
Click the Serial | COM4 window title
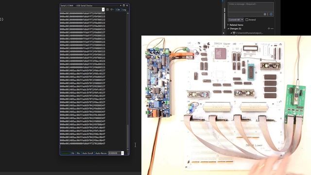pyautogui.click(x=67, y=5)
